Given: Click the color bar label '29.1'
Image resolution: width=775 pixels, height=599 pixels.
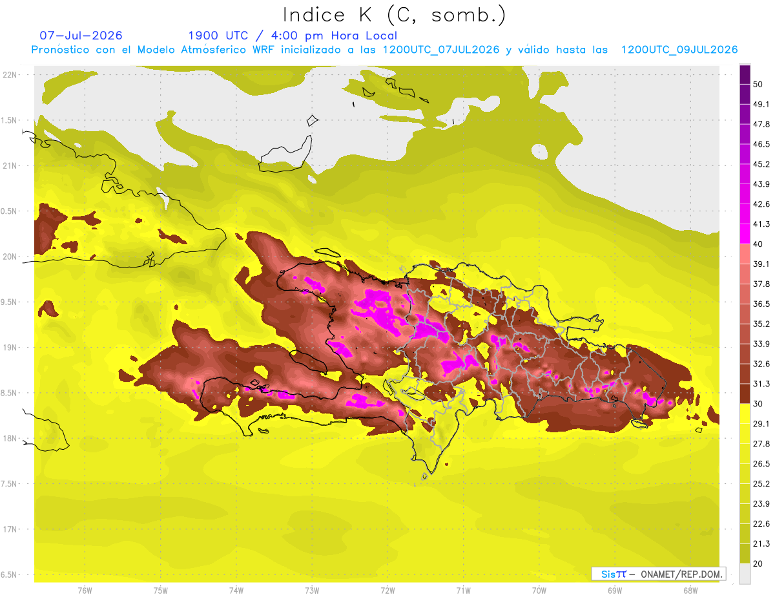Looking at the screenshot, I should click(761, 424).
